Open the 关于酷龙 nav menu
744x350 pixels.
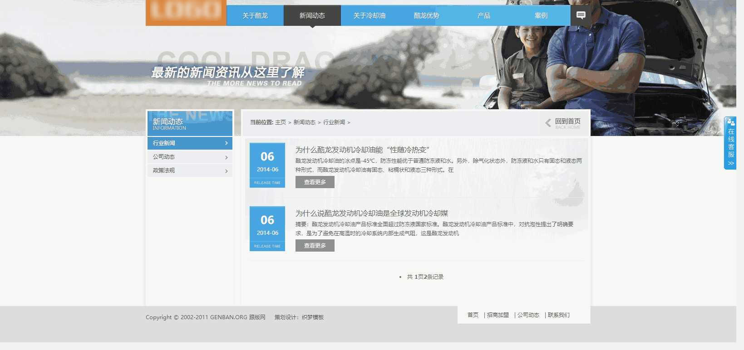pyautogui.click(x=255, y=15)
